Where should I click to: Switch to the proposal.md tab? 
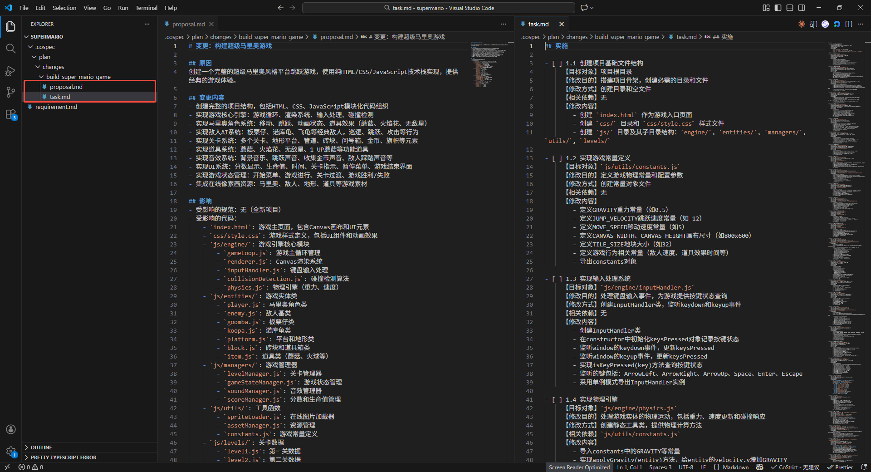click(x=188, y=24)
